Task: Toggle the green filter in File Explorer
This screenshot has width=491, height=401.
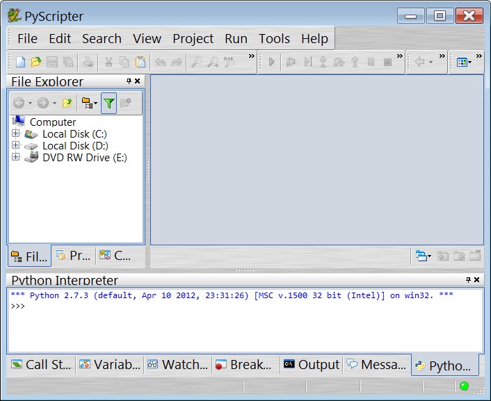Action: [x=108, y=103]
